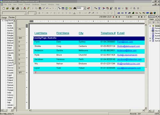
Task: Select the Insert Text Object icon
Action: (x=119, y=13)
